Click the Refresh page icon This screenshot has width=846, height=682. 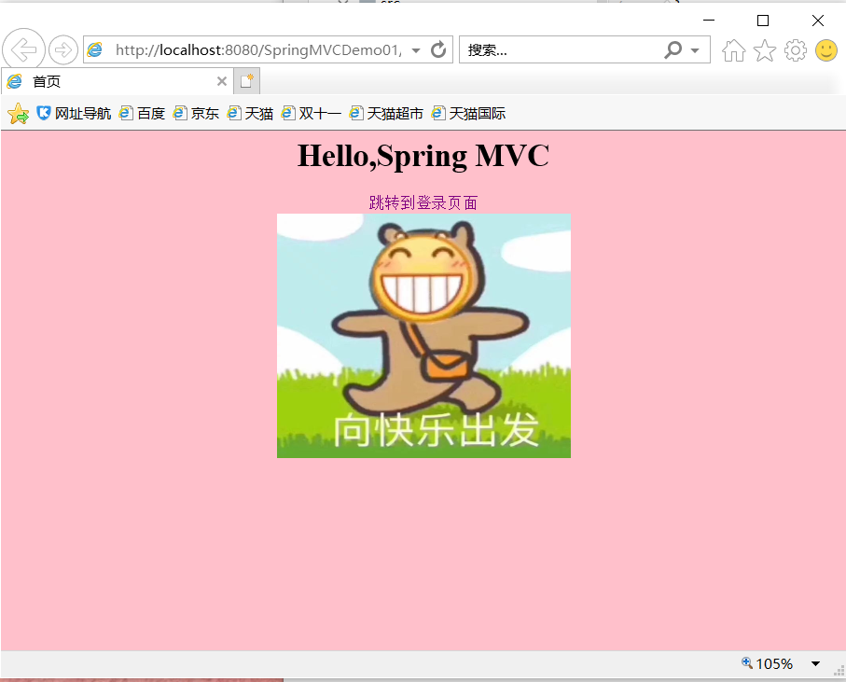pos(437,49)
